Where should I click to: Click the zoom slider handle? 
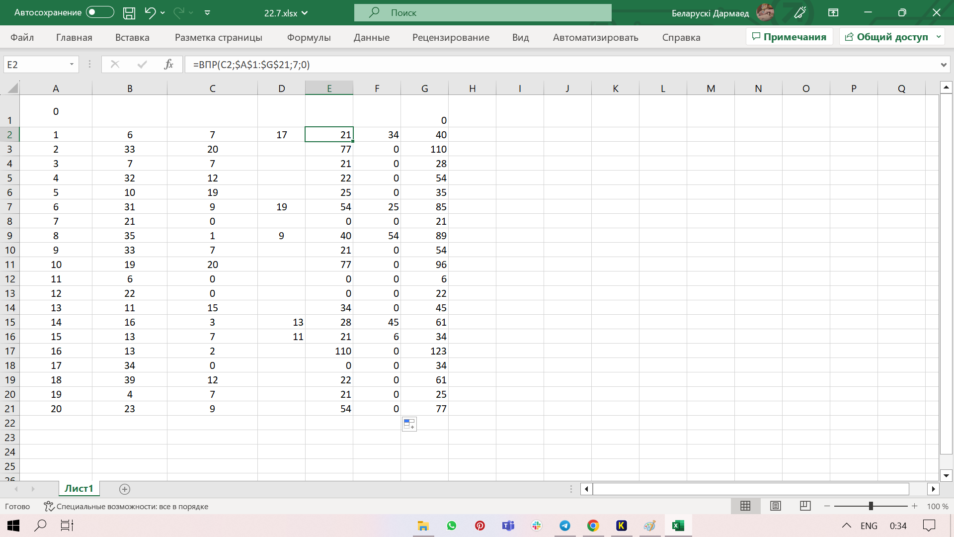point(871,506)
